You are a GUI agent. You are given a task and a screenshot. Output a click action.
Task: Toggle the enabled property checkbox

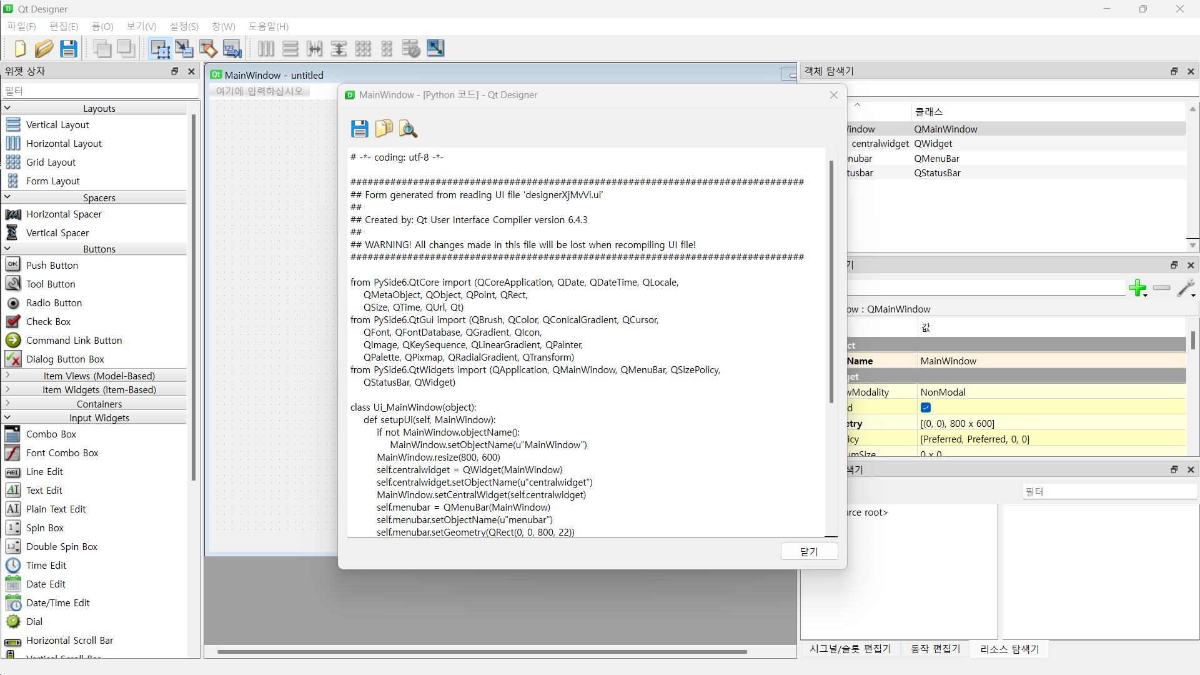[926, 407]
